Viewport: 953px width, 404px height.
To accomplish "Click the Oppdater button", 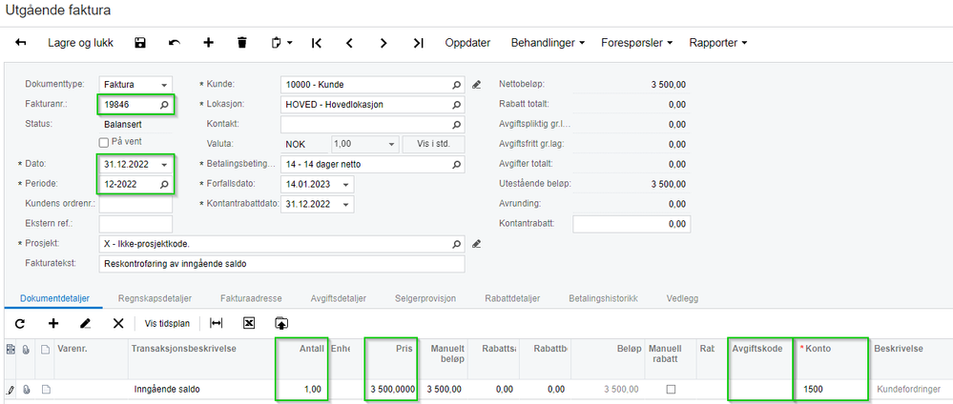I will [467, 43].
